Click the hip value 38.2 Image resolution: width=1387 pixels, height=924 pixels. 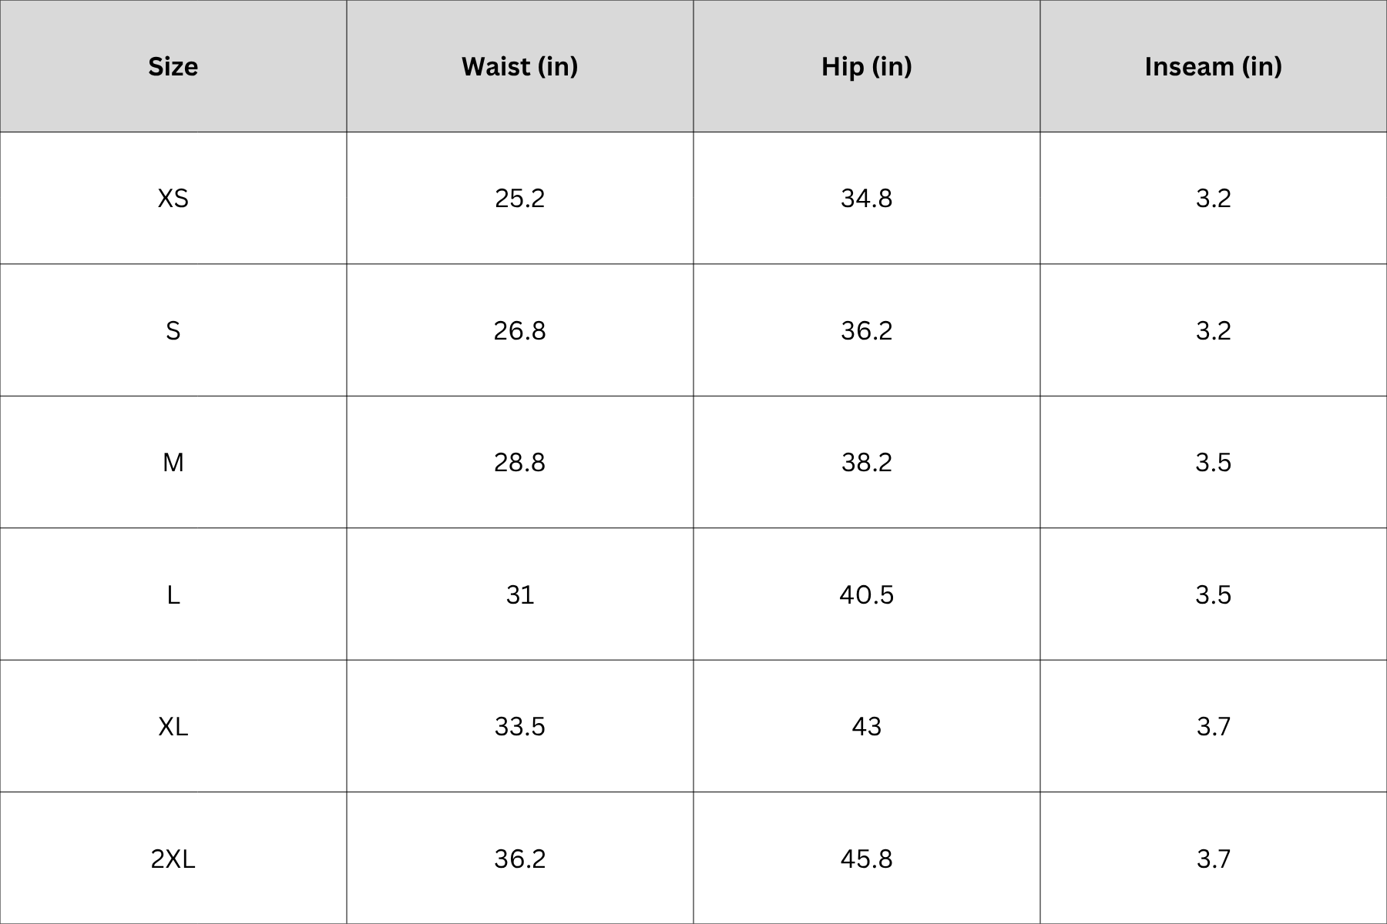pos(866,463)
